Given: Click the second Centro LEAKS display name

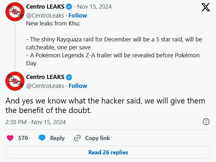Looking at the screenshot, I should tap(45, 77).
